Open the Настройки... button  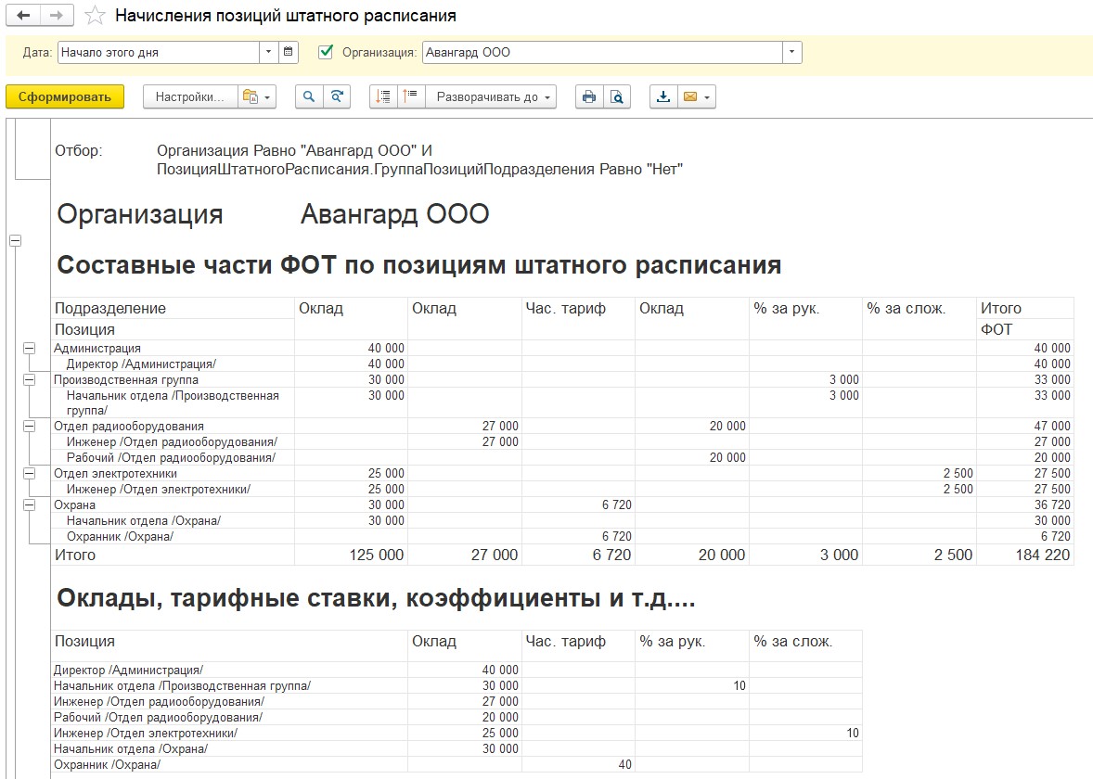[x=190, y=96]
